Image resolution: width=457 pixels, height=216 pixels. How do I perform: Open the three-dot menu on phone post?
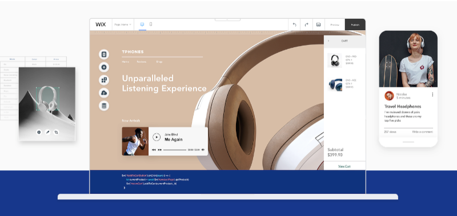(x=432, y=95)
